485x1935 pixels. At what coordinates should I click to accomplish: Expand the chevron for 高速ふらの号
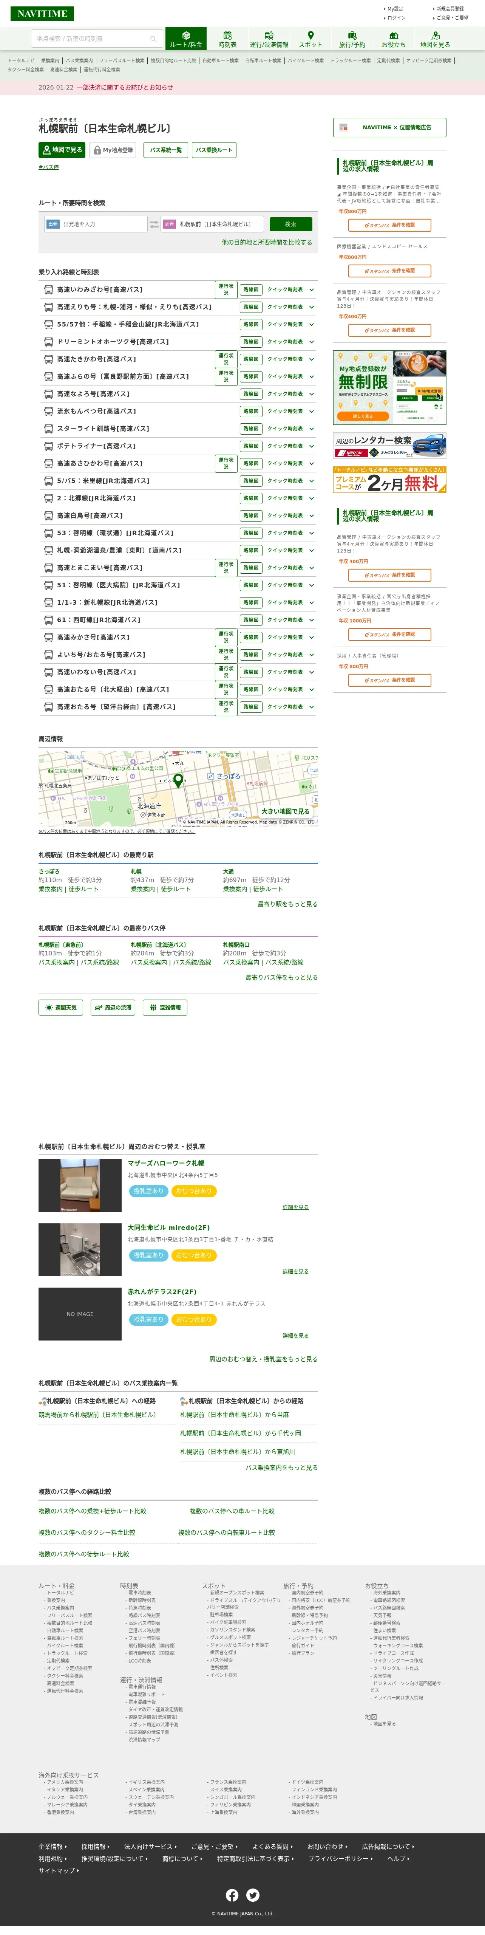tap(312, 376)
